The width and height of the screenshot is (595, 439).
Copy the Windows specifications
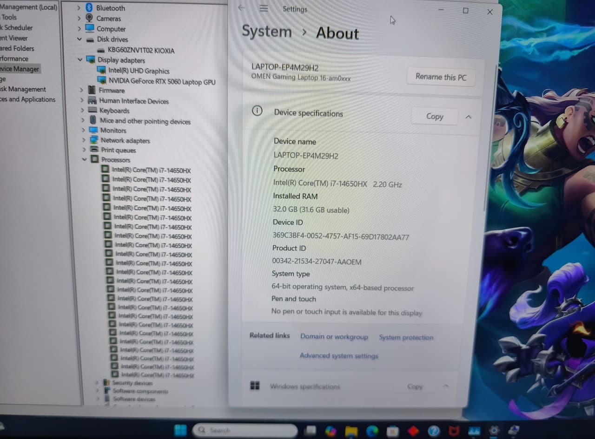point(415,386)
